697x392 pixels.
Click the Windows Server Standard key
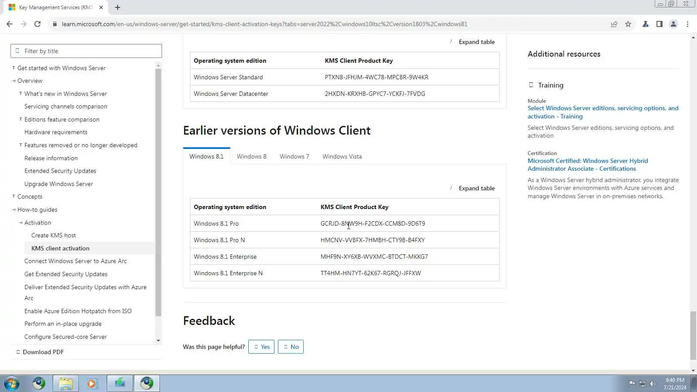[x=376, y=77]
